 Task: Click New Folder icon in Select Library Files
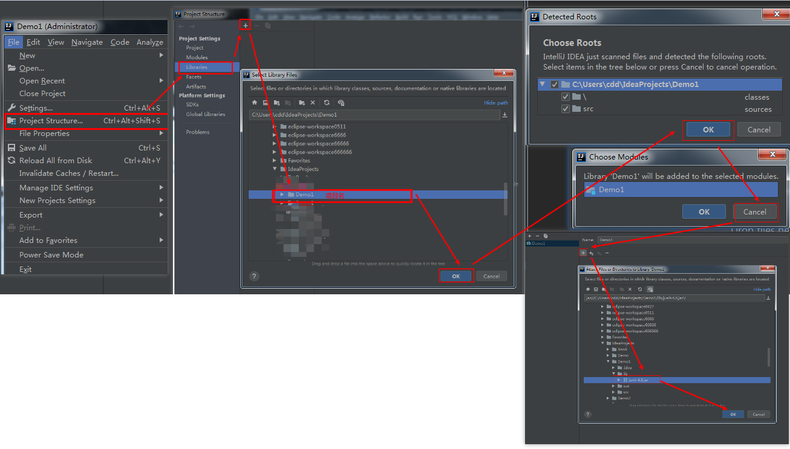(301, 103)
